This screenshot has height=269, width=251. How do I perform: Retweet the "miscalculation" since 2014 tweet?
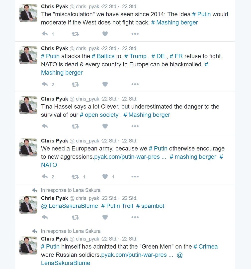pyautogui.click(x=75, y=34)
